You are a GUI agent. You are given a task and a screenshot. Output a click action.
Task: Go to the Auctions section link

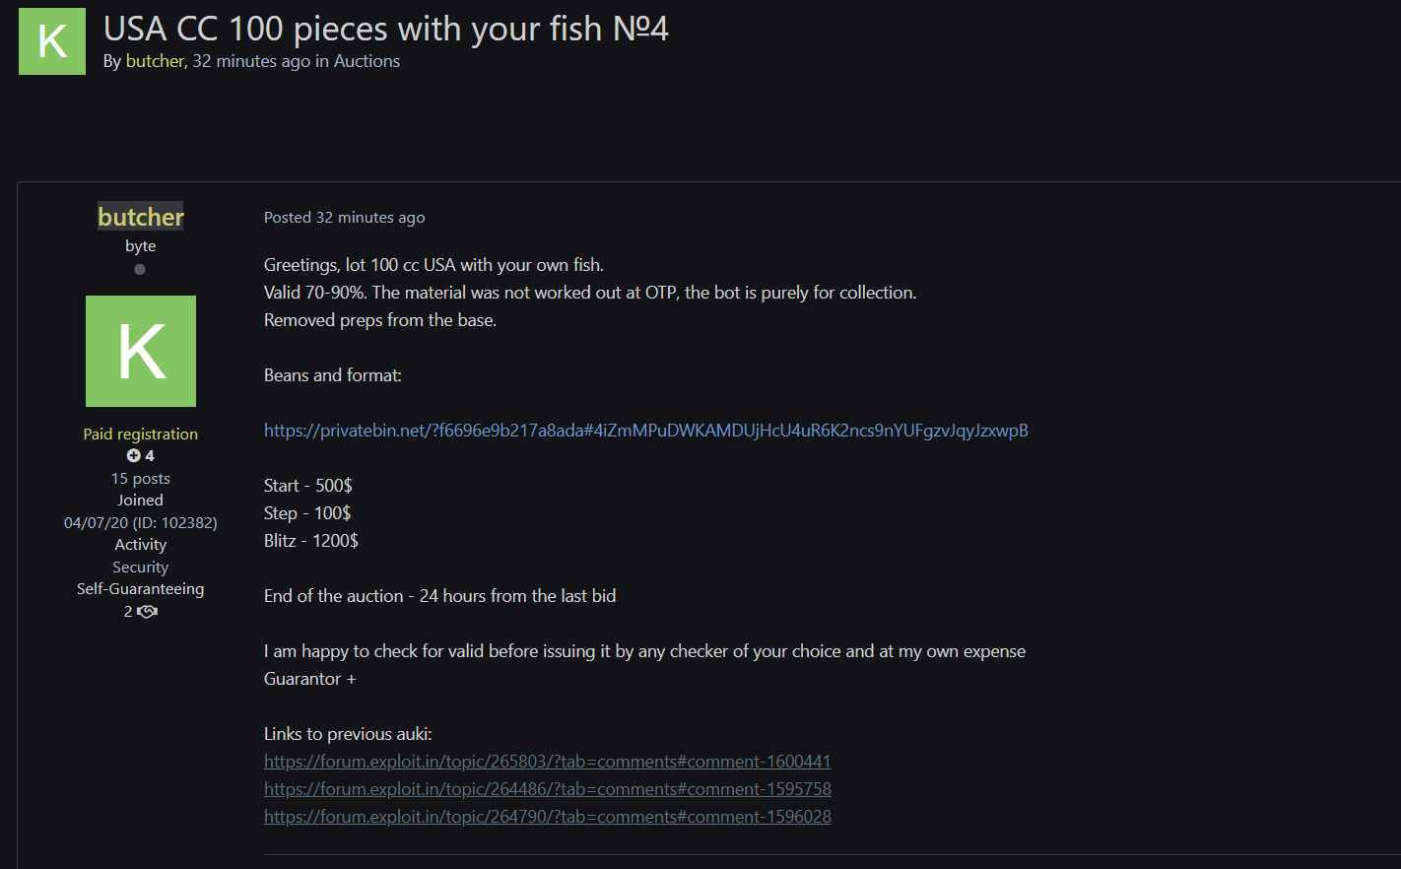[x=367, y=61]
